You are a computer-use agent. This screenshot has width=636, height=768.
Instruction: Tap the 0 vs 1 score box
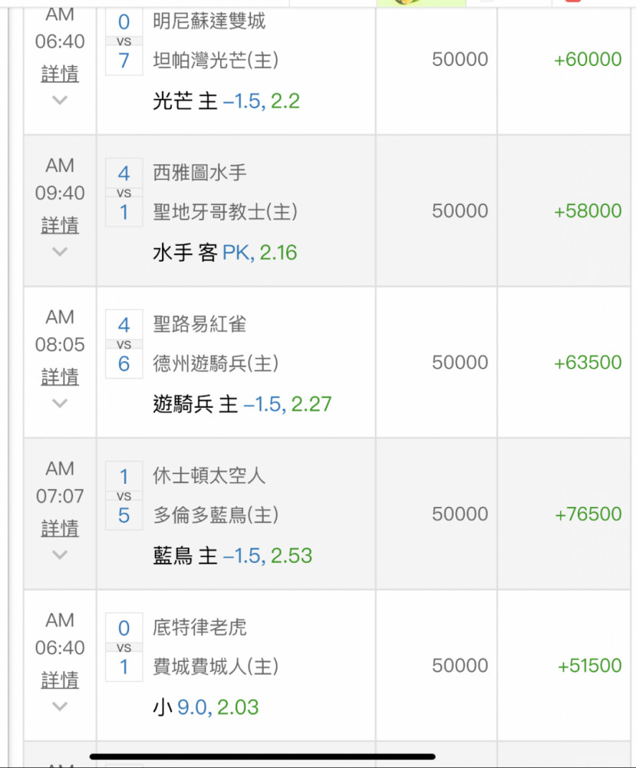tap(124, 647)
